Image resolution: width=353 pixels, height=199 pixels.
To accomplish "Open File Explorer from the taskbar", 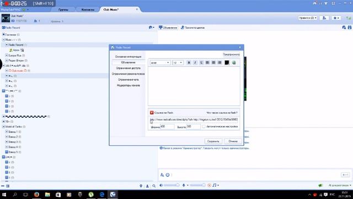I will pos(47,194).
